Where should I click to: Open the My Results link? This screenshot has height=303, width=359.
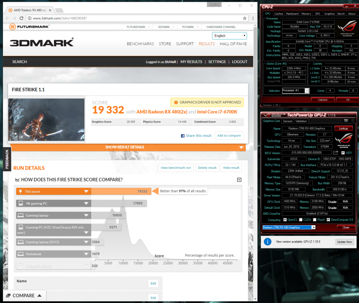pos(191,62)
